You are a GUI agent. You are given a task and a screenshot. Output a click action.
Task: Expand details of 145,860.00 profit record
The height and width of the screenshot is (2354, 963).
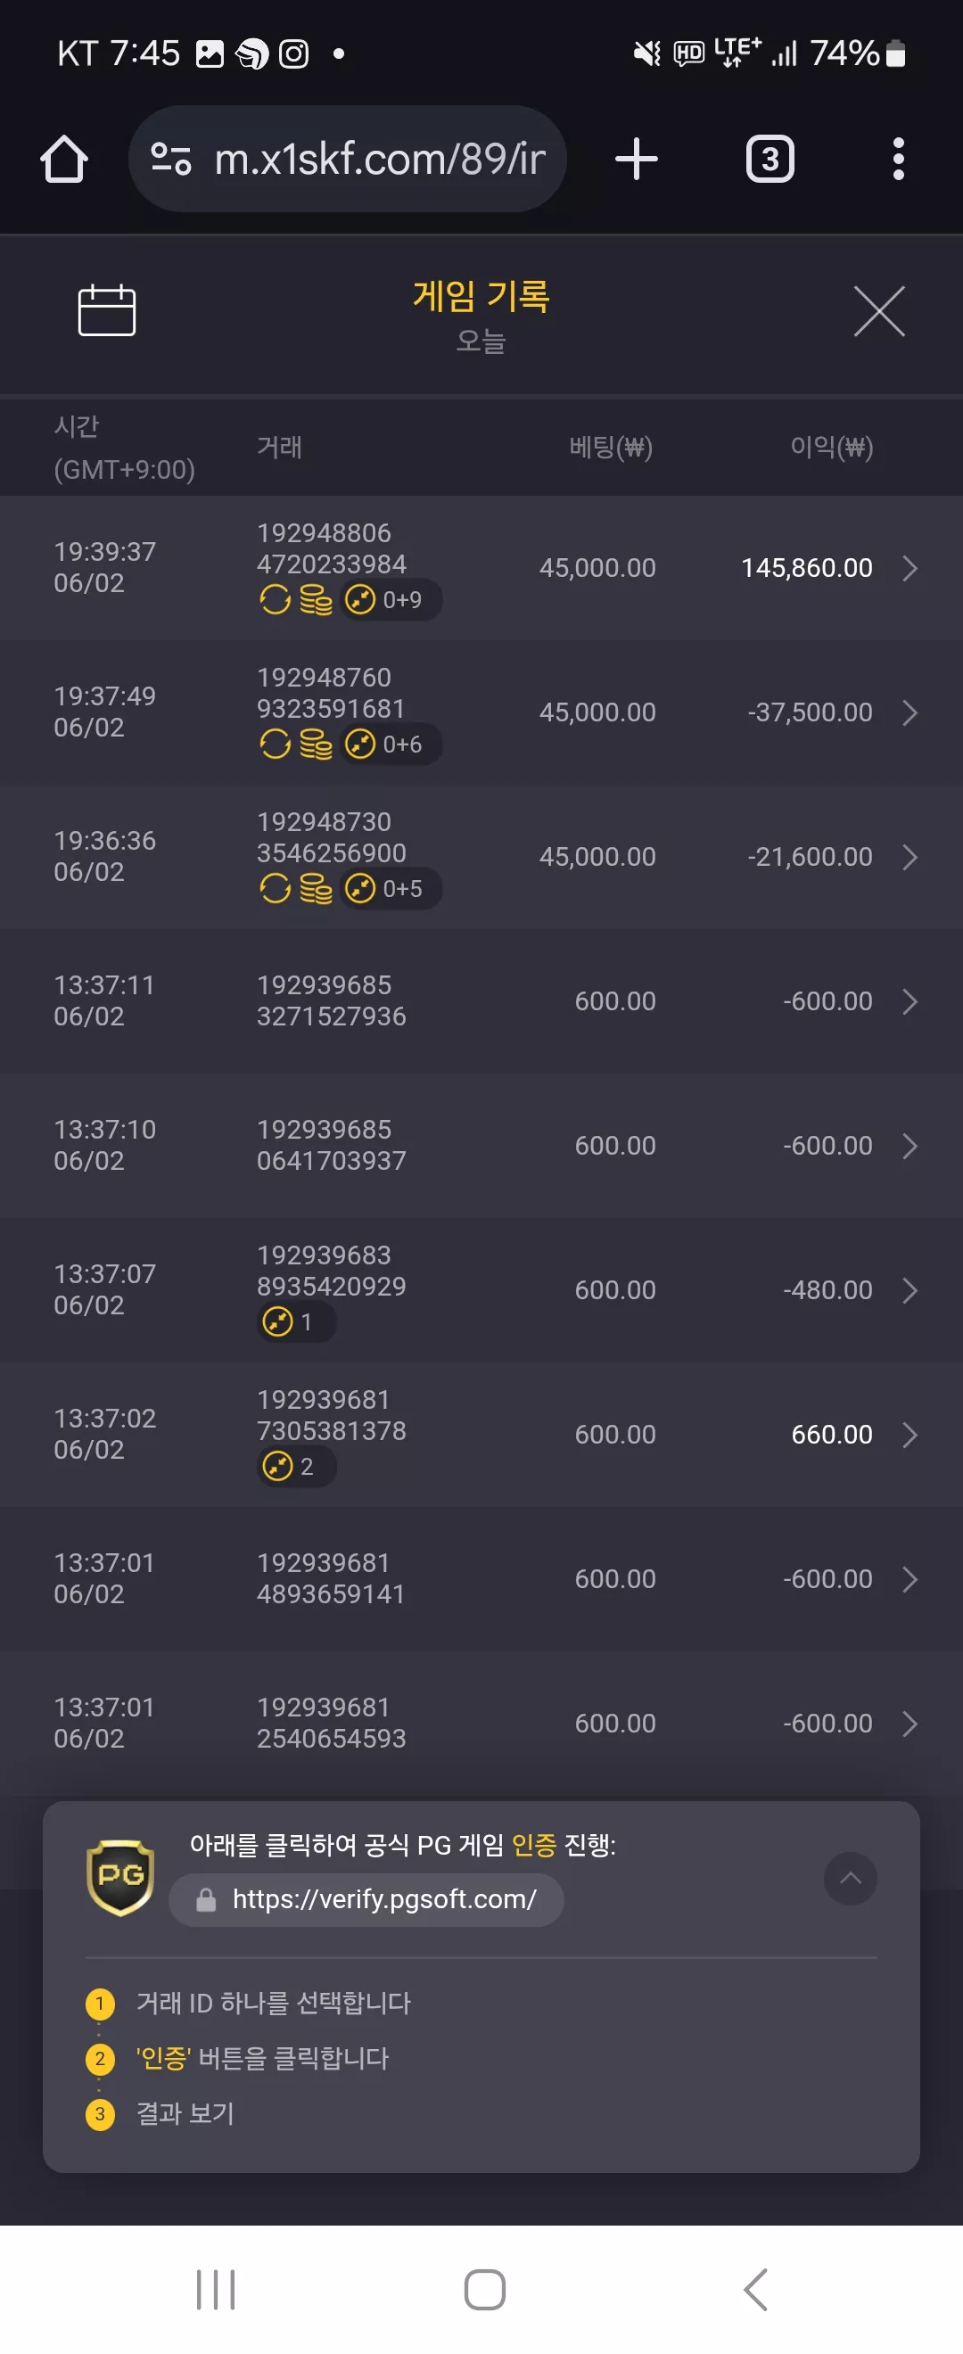(909, 568)
